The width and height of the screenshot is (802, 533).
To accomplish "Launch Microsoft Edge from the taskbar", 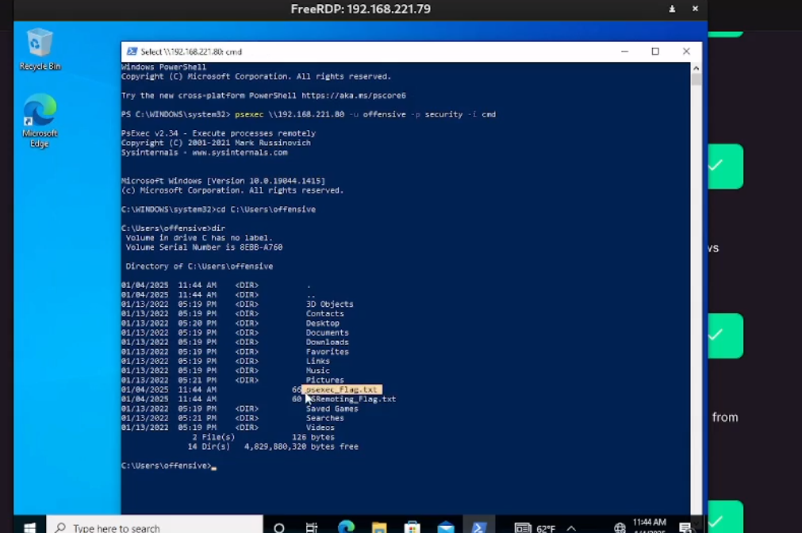I will (x=346, y=527).
